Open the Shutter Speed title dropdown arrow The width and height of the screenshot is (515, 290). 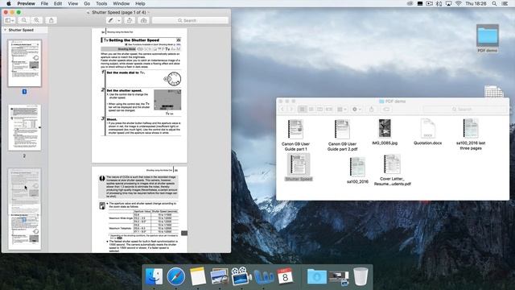148,13
